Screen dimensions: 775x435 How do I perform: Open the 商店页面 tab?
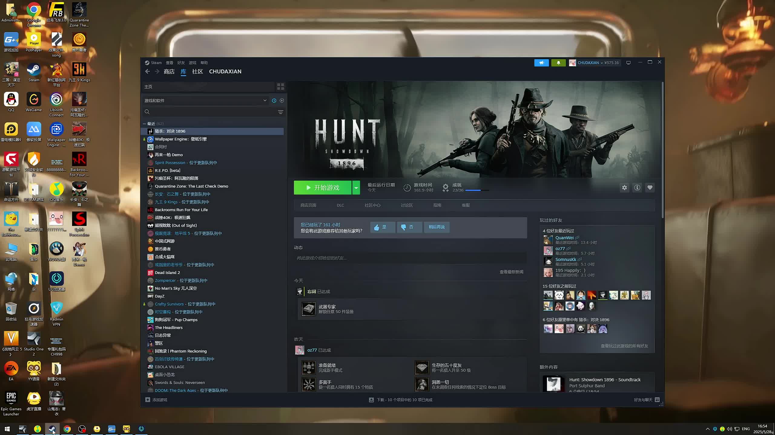308,205
